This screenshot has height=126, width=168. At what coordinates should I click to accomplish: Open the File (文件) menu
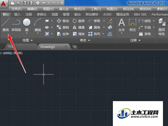point(16,9)
